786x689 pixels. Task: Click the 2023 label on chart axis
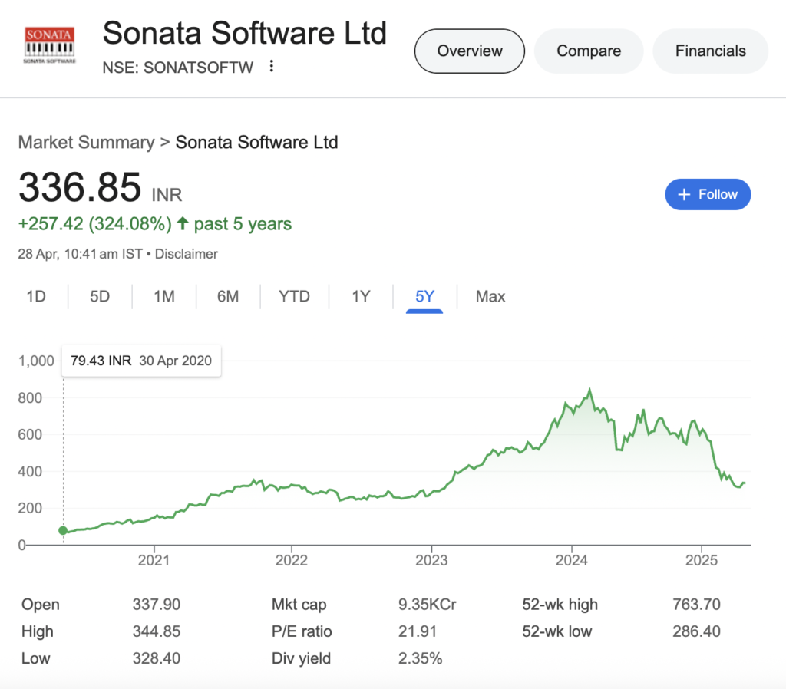(x=431, y=559)
